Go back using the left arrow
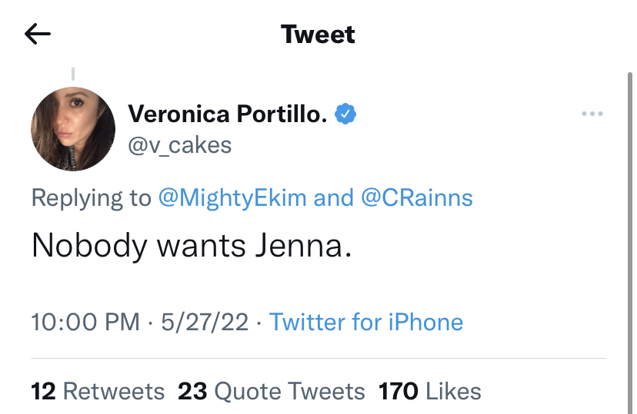This screenshot has height=414, width=637. 38,34
